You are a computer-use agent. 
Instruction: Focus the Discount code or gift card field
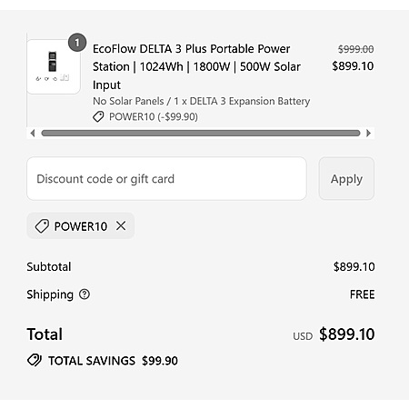click(x=166, y=179)
